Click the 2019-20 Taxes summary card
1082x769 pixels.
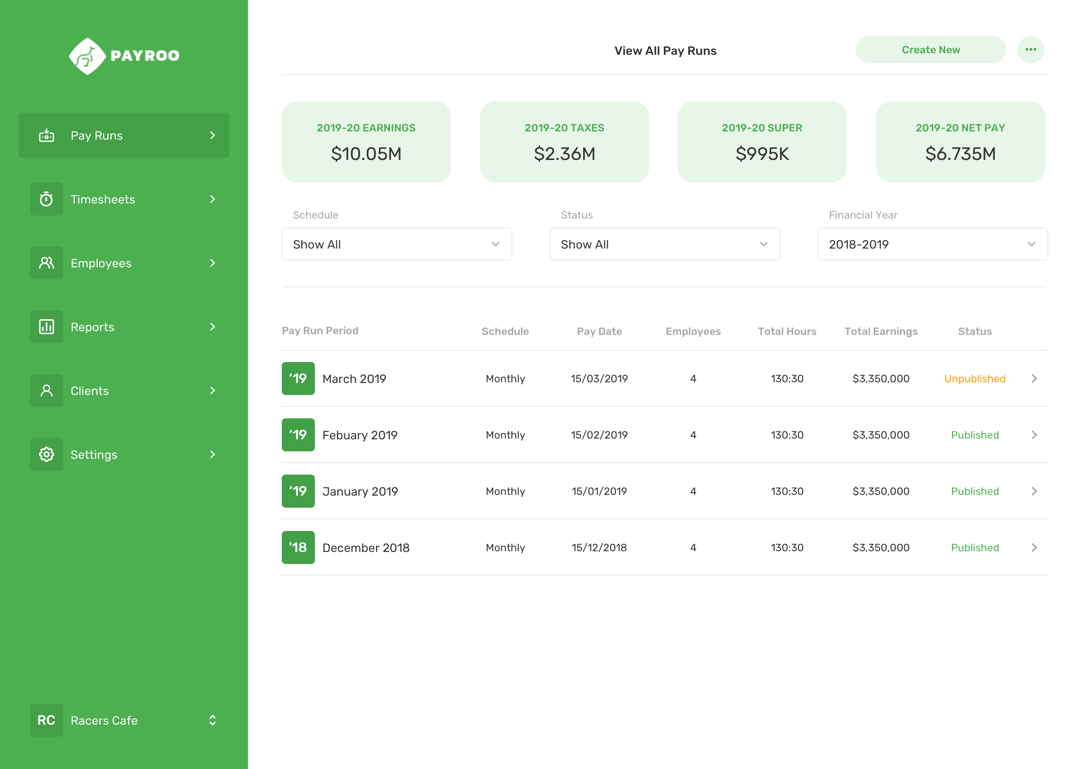[565, 142]
